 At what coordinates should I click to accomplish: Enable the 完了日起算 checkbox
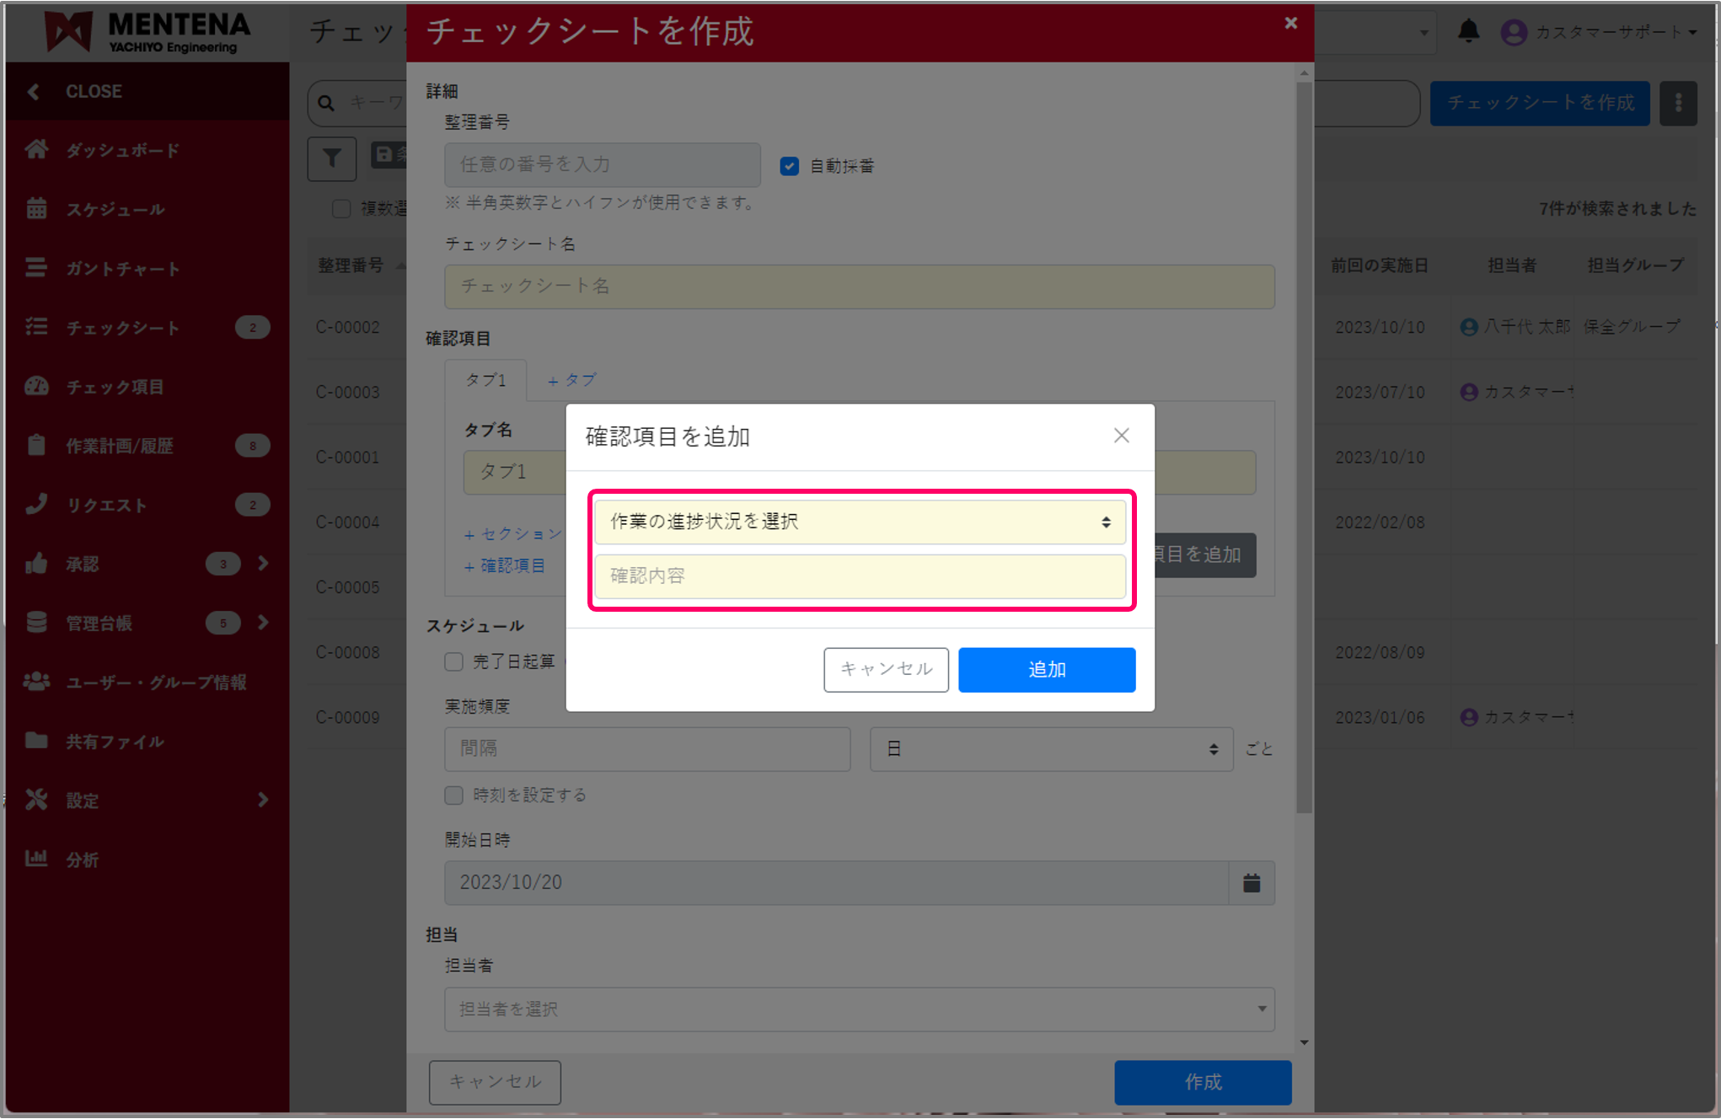[x=453, y=661]
